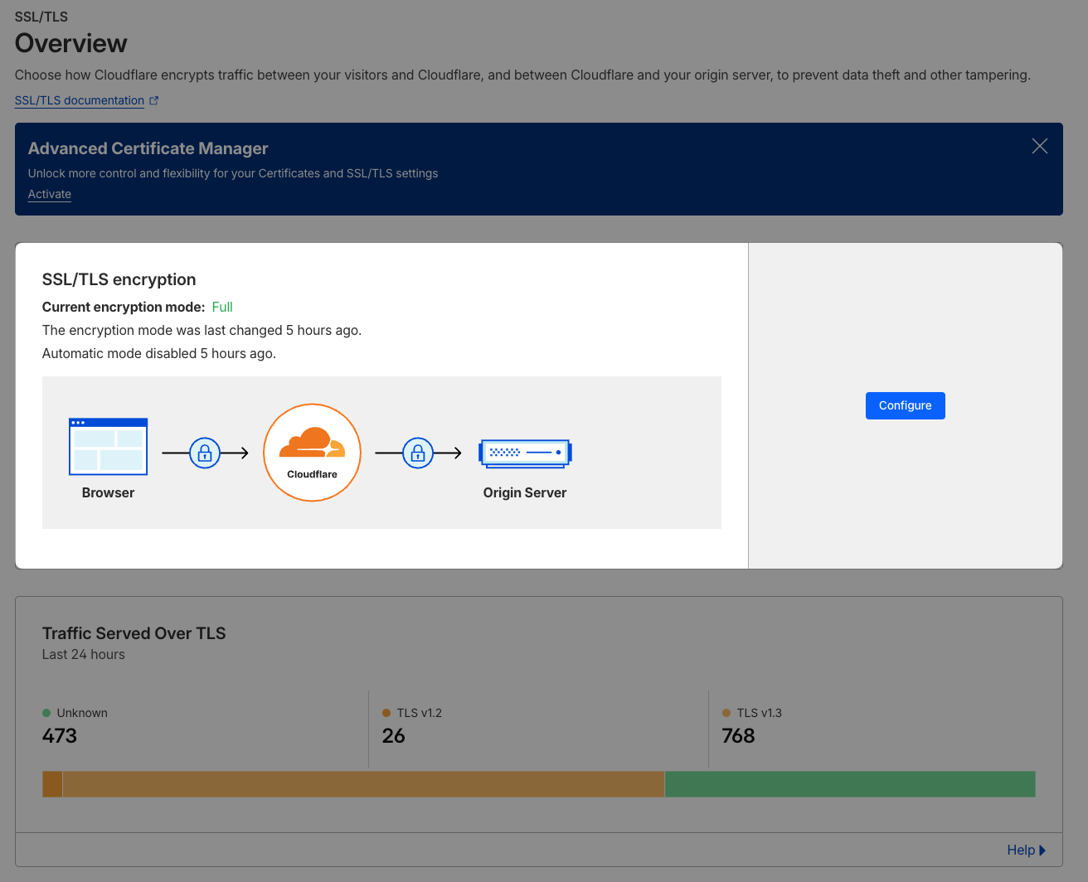Click the large brown TLS v1.3 bar segment

coord(363,784)
